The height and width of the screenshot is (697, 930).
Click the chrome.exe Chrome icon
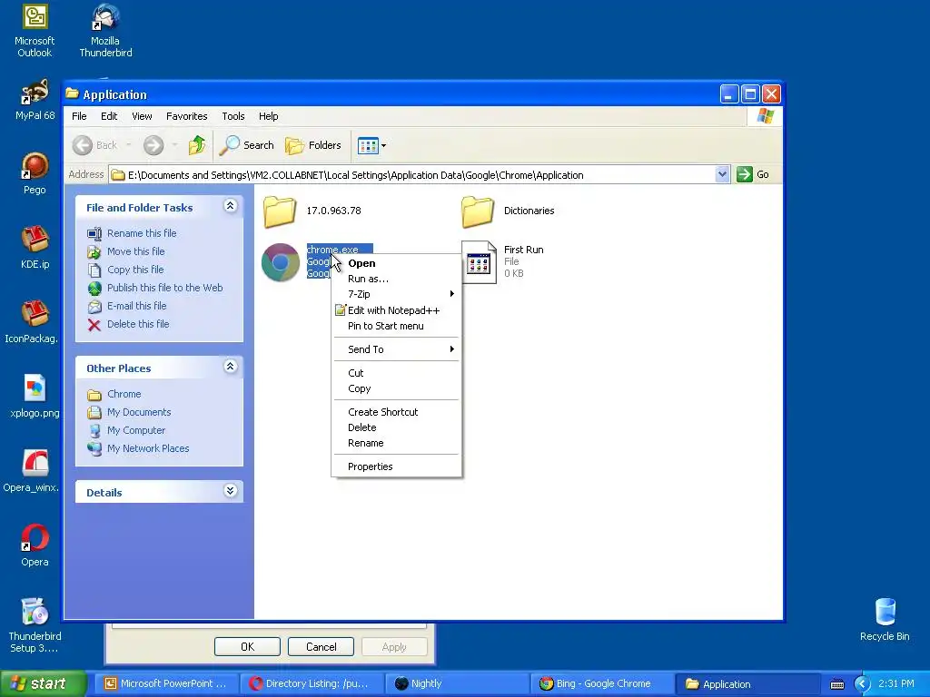click(281, 262)
